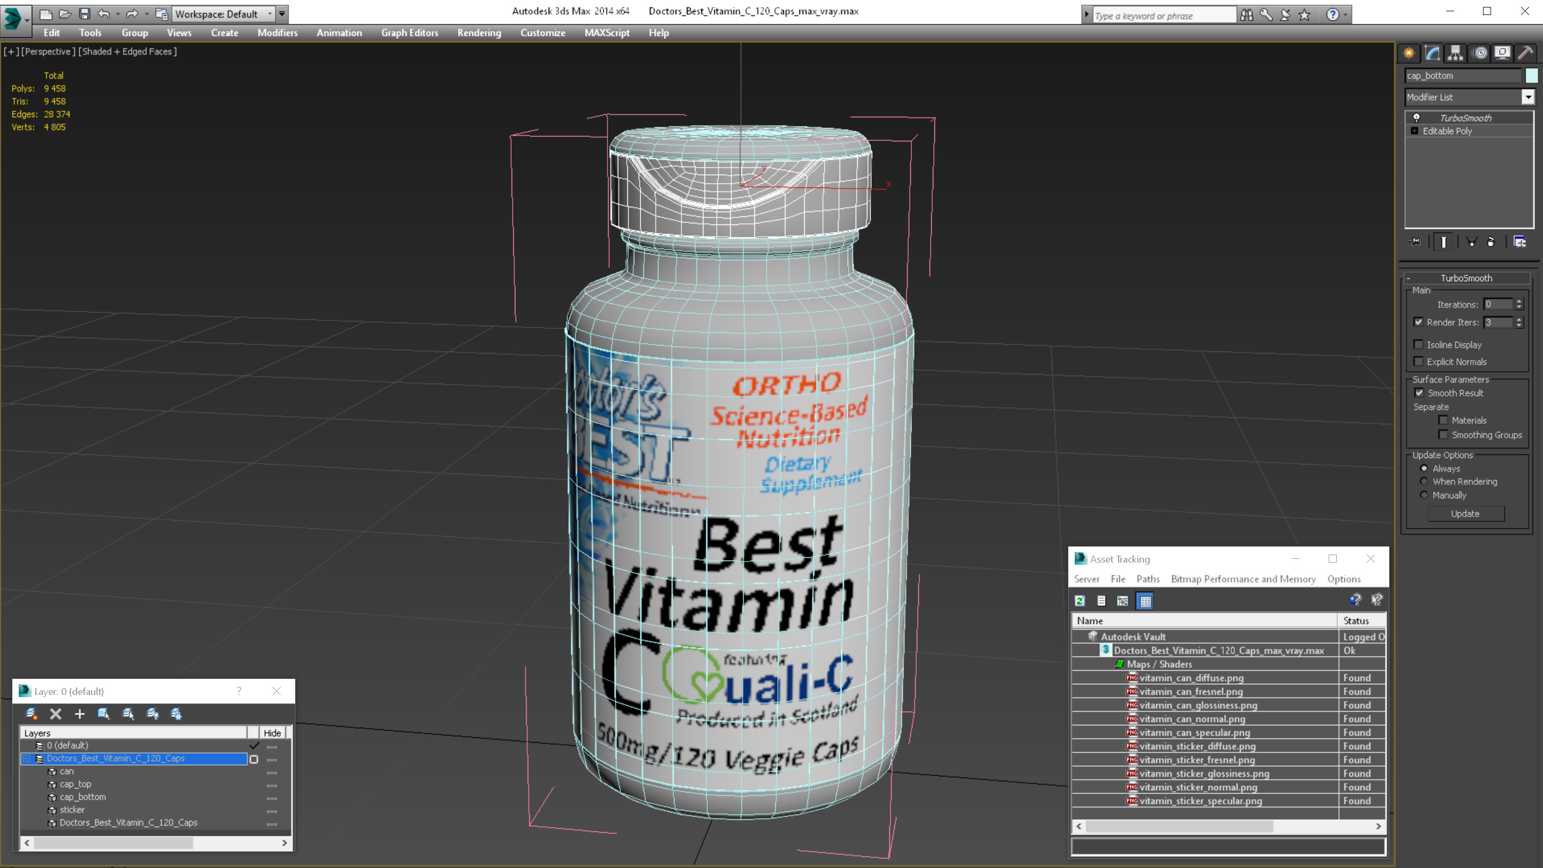Toggle TurboSmooth lightbulb in modifier stack

pyautogui.click(x=1416, y=117)
